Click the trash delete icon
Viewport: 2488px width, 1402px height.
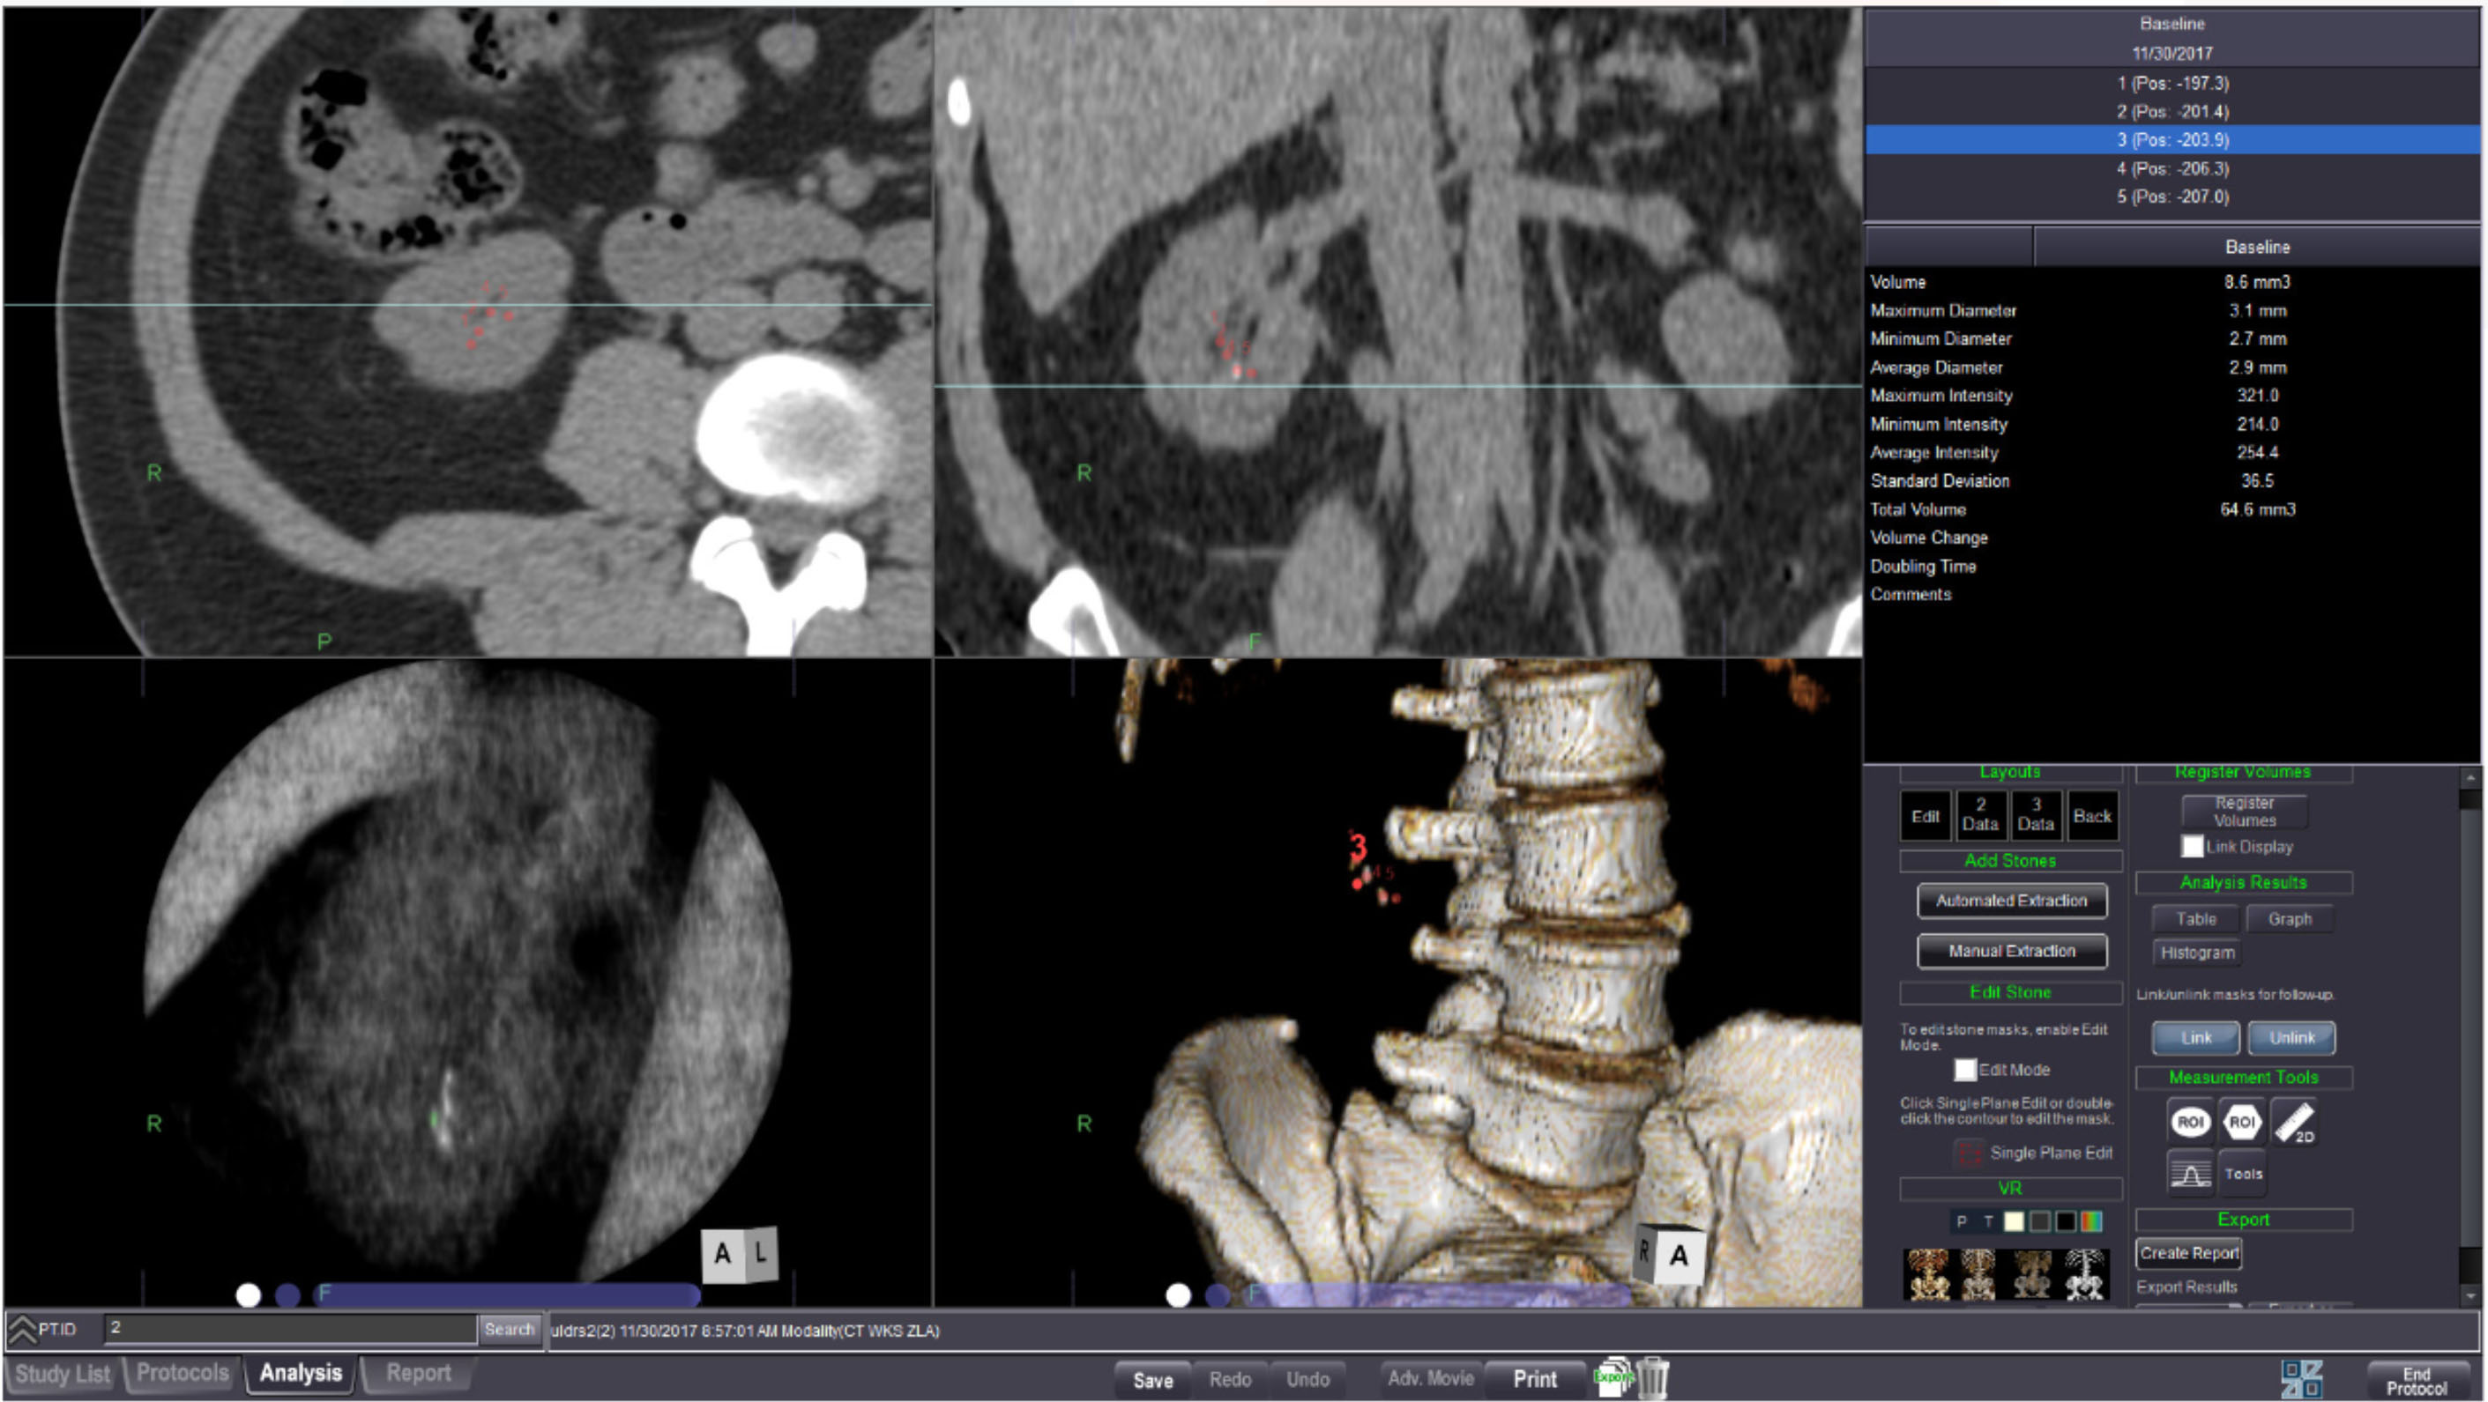pyautogui.click(x=1653, y=1378)
